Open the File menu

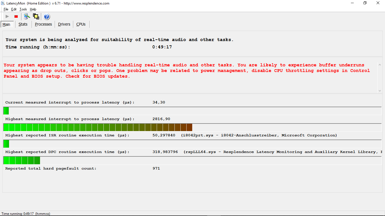pos(6,9)
